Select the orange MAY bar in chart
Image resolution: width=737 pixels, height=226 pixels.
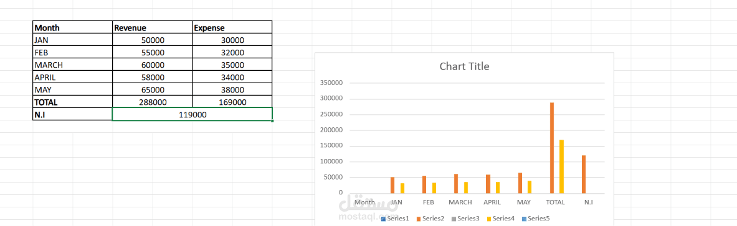pos(520,183)
